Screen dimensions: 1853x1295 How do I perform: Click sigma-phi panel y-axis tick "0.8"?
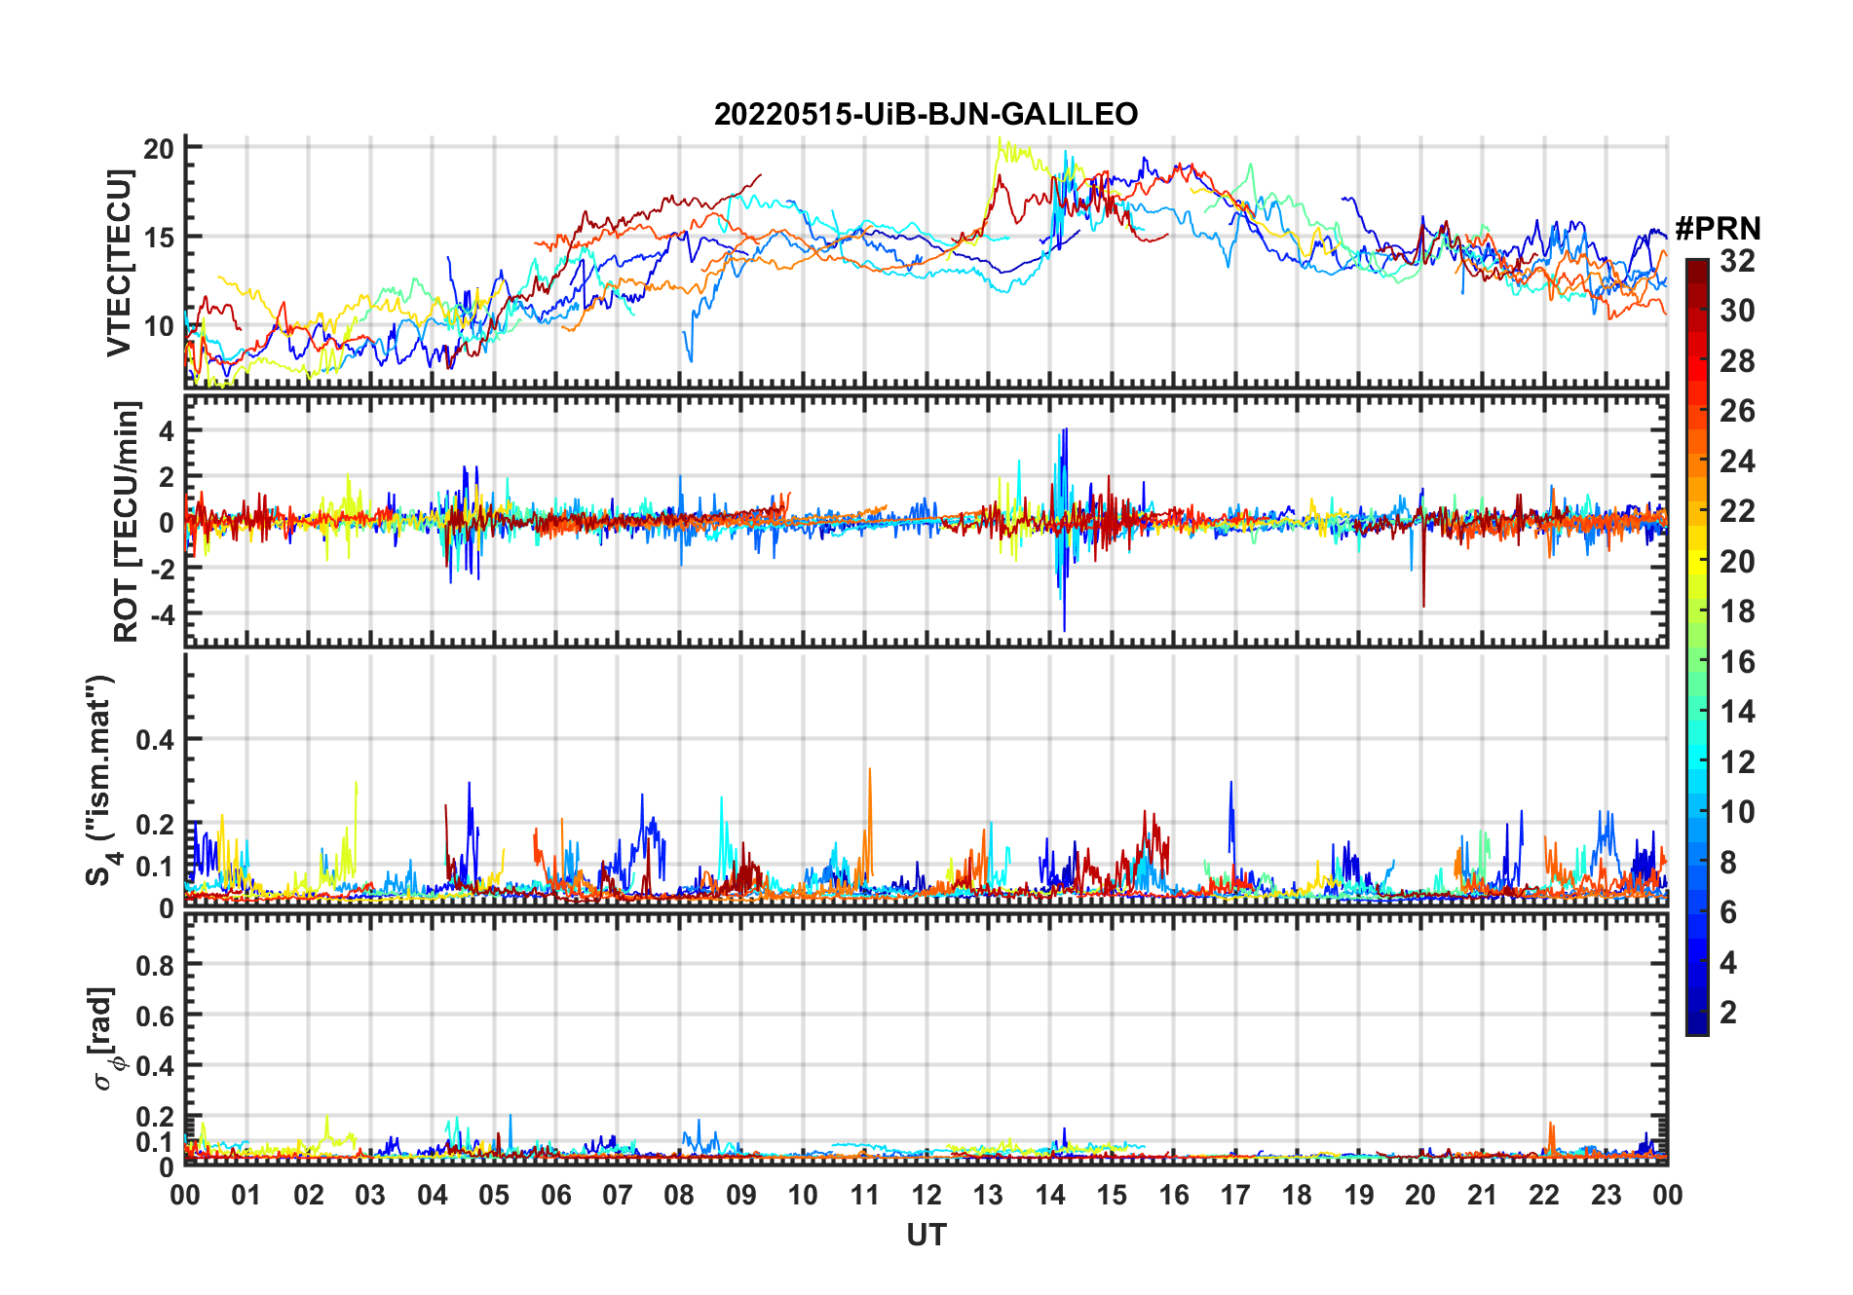click(x=155, y=966)
